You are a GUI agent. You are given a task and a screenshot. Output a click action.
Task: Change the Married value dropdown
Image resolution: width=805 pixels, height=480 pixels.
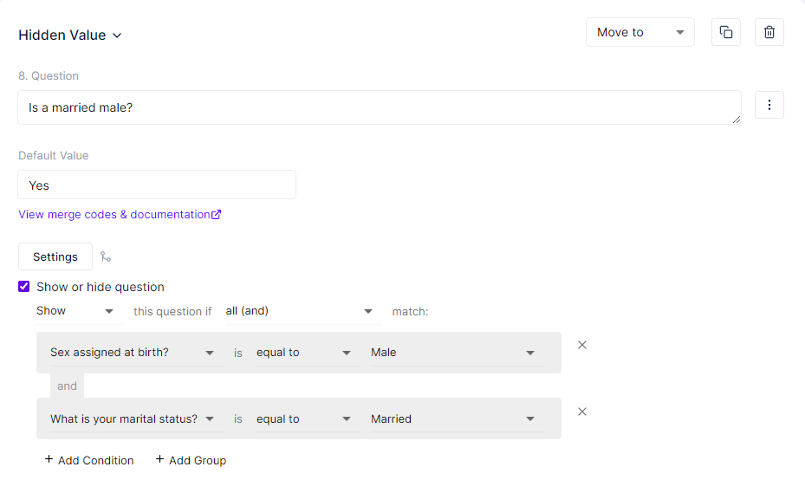[x=453, y=419]
